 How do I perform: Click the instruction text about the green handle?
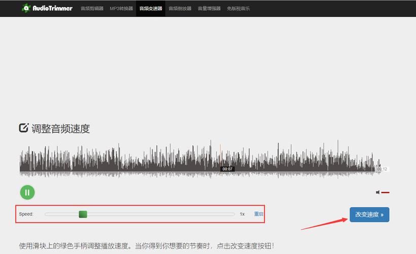click(x=146, y=246)
